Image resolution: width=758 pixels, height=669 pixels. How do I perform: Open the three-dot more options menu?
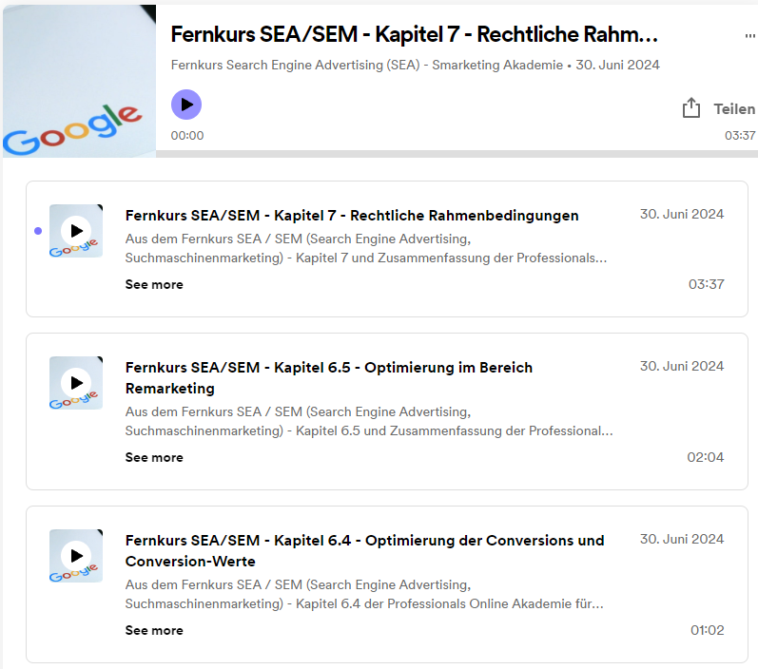pos(749,36)
